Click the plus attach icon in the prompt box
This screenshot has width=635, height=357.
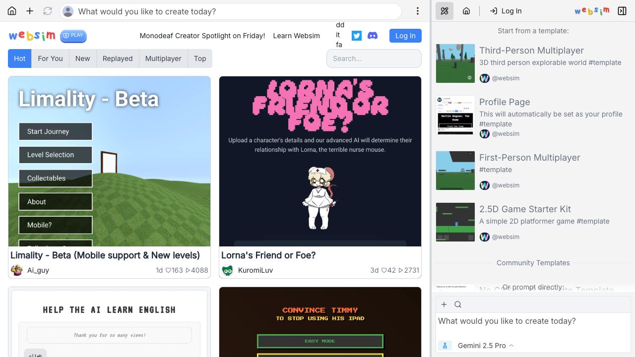point(444,304)
